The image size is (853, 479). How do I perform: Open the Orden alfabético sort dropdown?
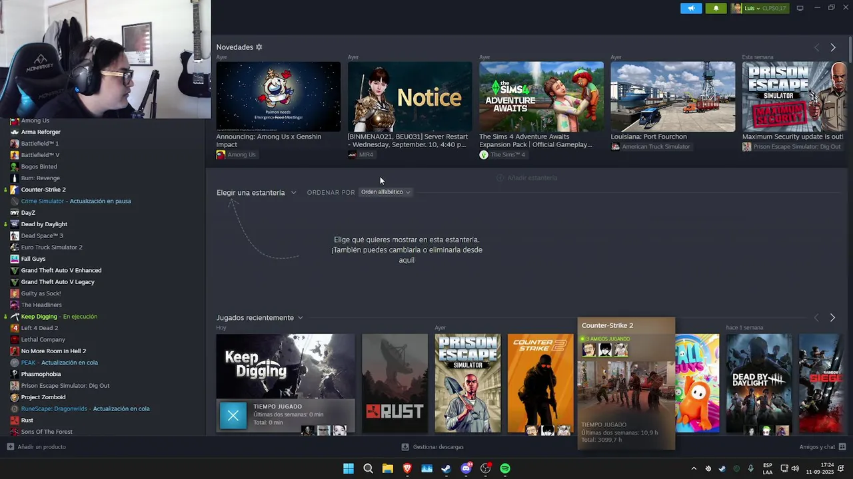[x=386, y=192]
